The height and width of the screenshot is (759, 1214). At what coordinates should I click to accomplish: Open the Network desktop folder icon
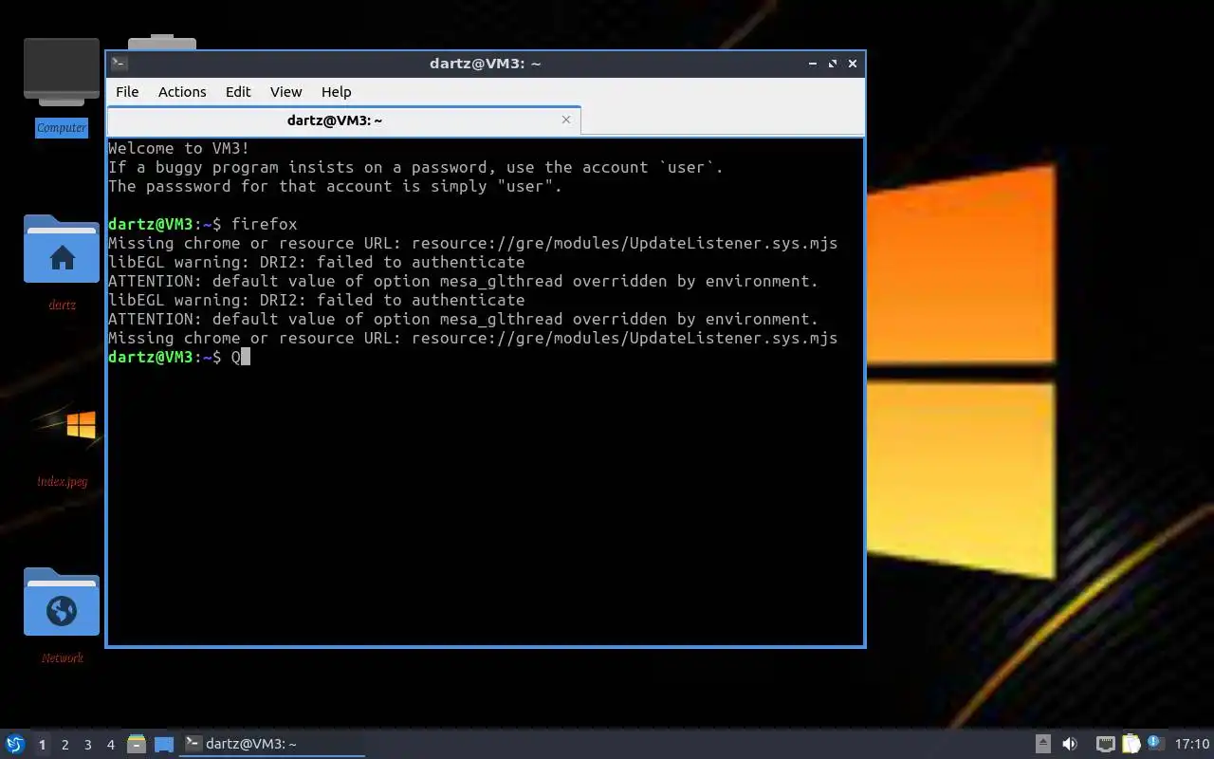click(62, 602)
